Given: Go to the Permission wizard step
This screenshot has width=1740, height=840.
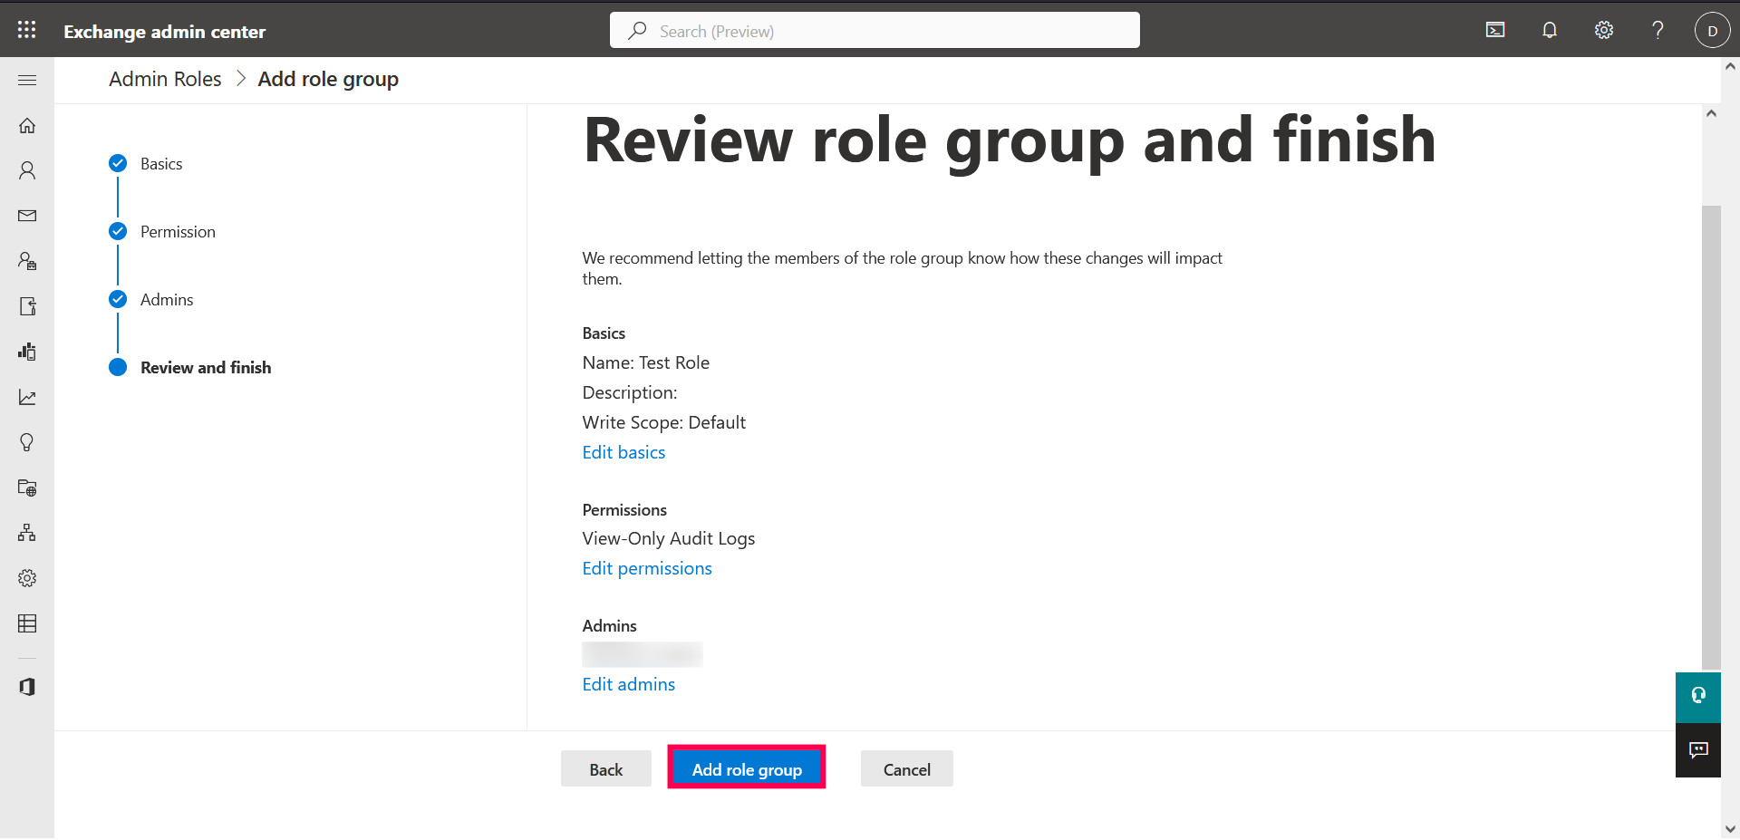Looking at the screenshot, I should 178,232.
